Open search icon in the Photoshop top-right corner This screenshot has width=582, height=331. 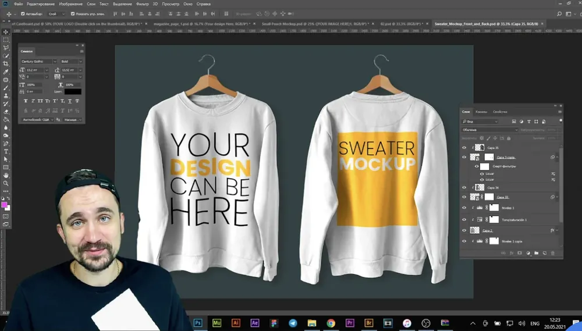coord(559,14)
